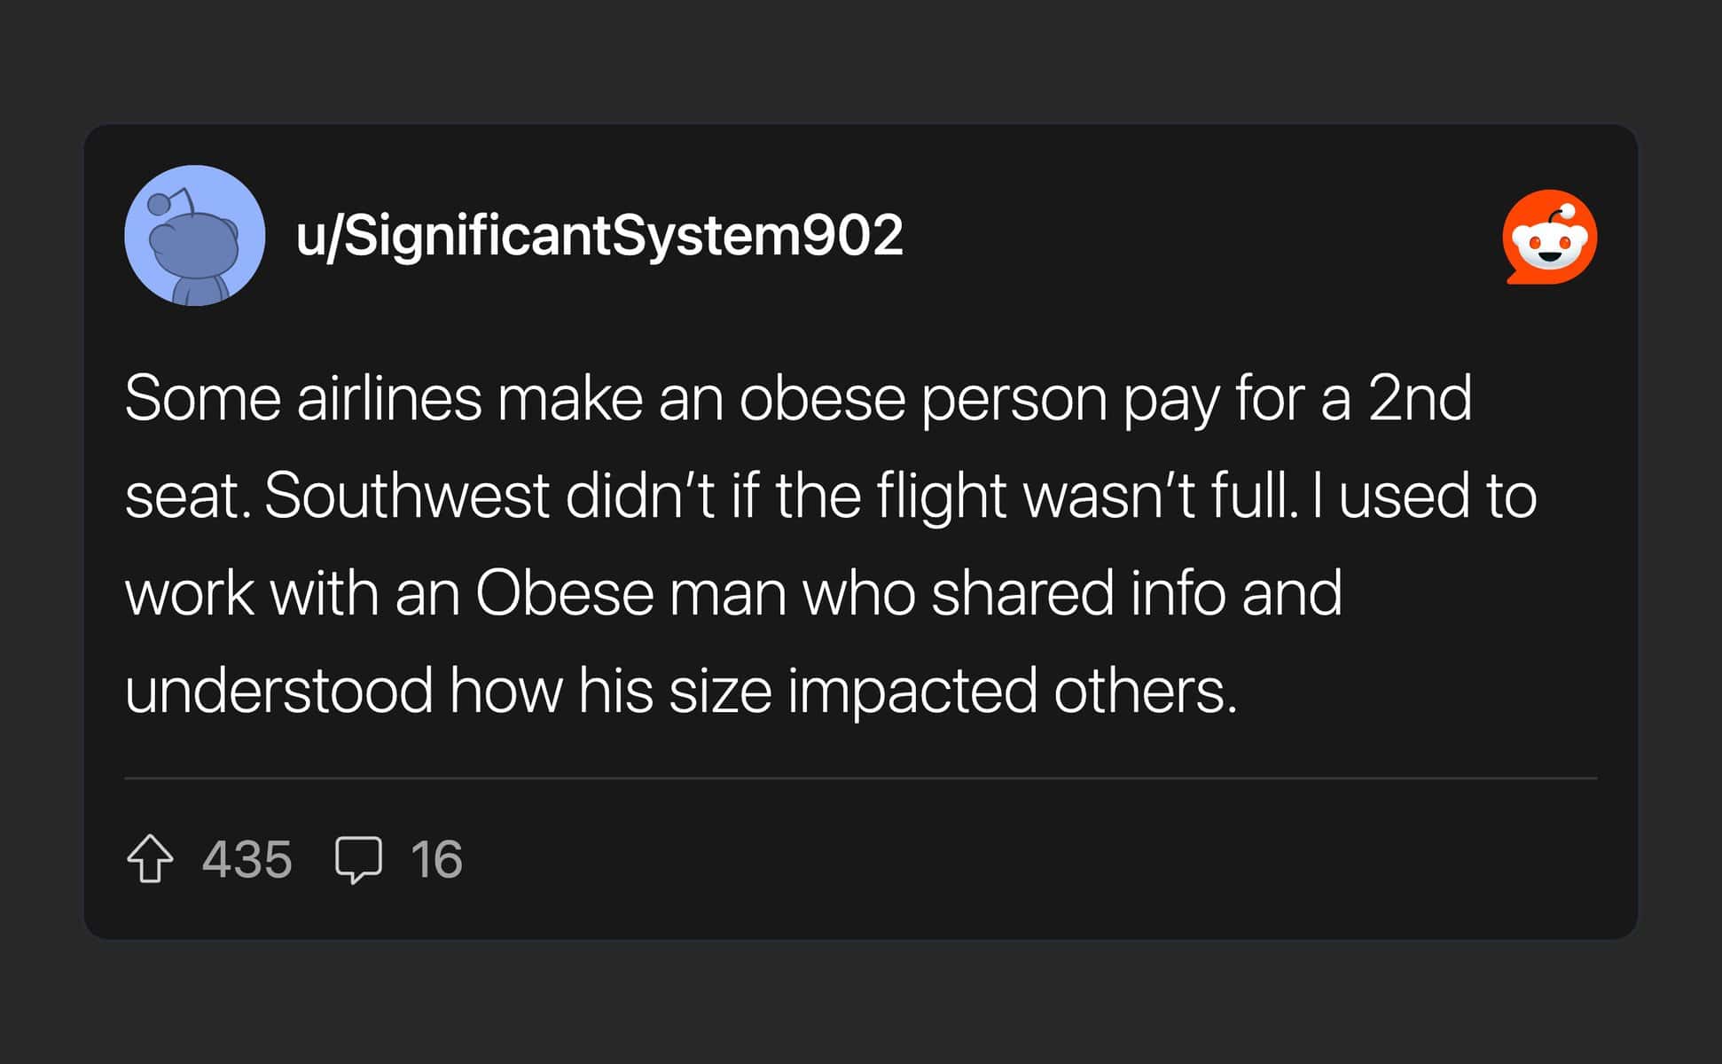Image resolution: width=1722 pixels, height=1064 pixels.
Task: Click "2nd" ending the first line
Action: point(1420,398)
